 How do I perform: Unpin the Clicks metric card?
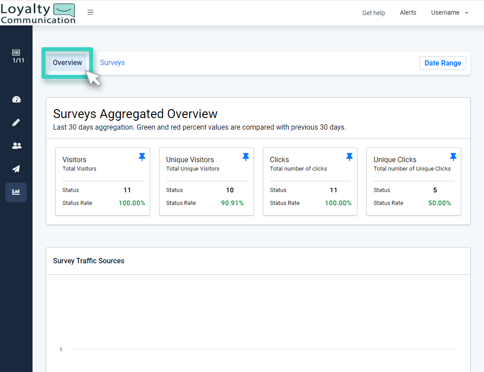[349, 157]
